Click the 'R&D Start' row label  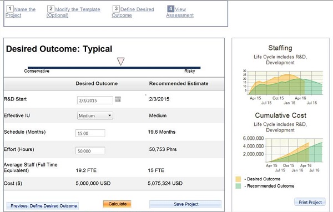tap(15, 99)
